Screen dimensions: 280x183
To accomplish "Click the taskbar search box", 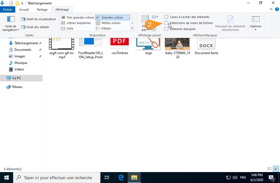I will click(x=57, y=178).
